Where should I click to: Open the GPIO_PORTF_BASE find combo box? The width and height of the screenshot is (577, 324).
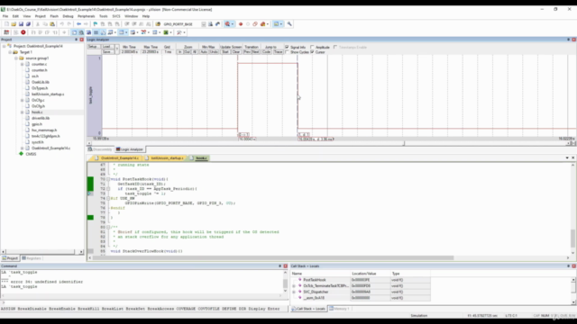tap(184, 24)
